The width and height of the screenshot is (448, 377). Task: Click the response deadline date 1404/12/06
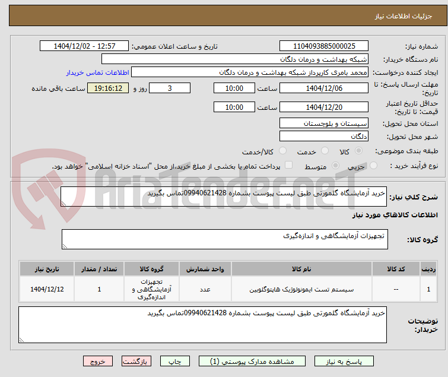[324, 88]
